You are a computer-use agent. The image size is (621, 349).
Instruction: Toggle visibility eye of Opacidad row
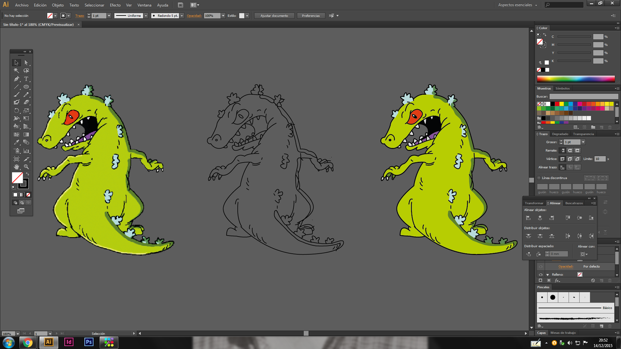click(540, 266)
